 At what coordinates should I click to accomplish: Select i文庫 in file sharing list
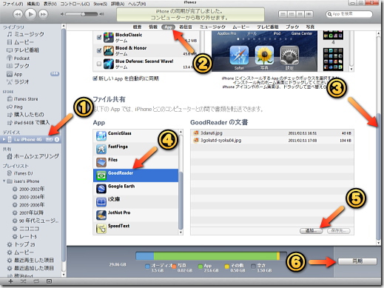point(135,202)
